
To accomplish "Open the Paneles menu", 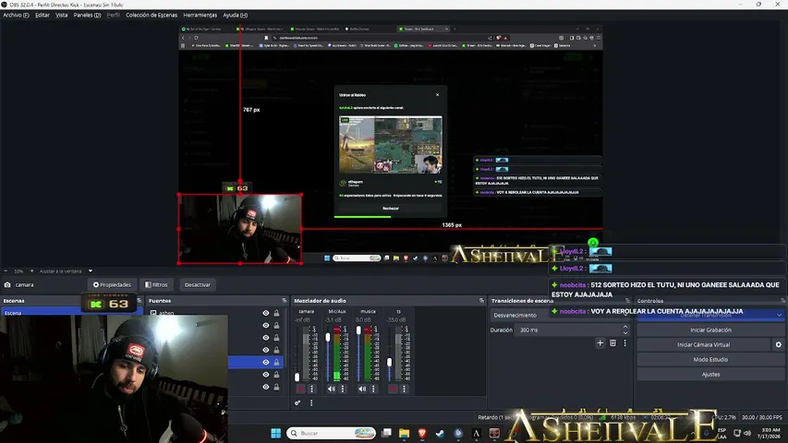I will 87,15.
